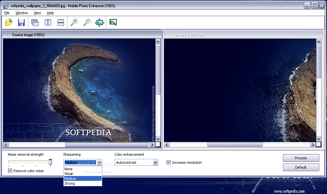This screenshot has width=327, height=194.
Task: Select the Source image (100%) panel header
Action: coord(82,34)
